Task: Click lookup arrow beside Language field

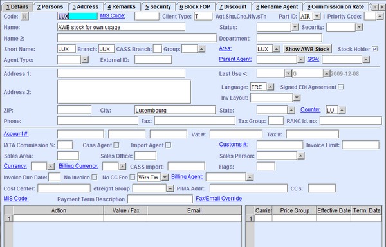Action: tap(270, 87)
